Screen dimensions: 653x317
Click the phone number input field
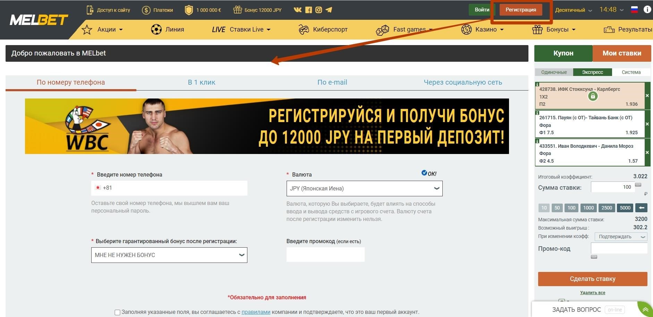169,188
